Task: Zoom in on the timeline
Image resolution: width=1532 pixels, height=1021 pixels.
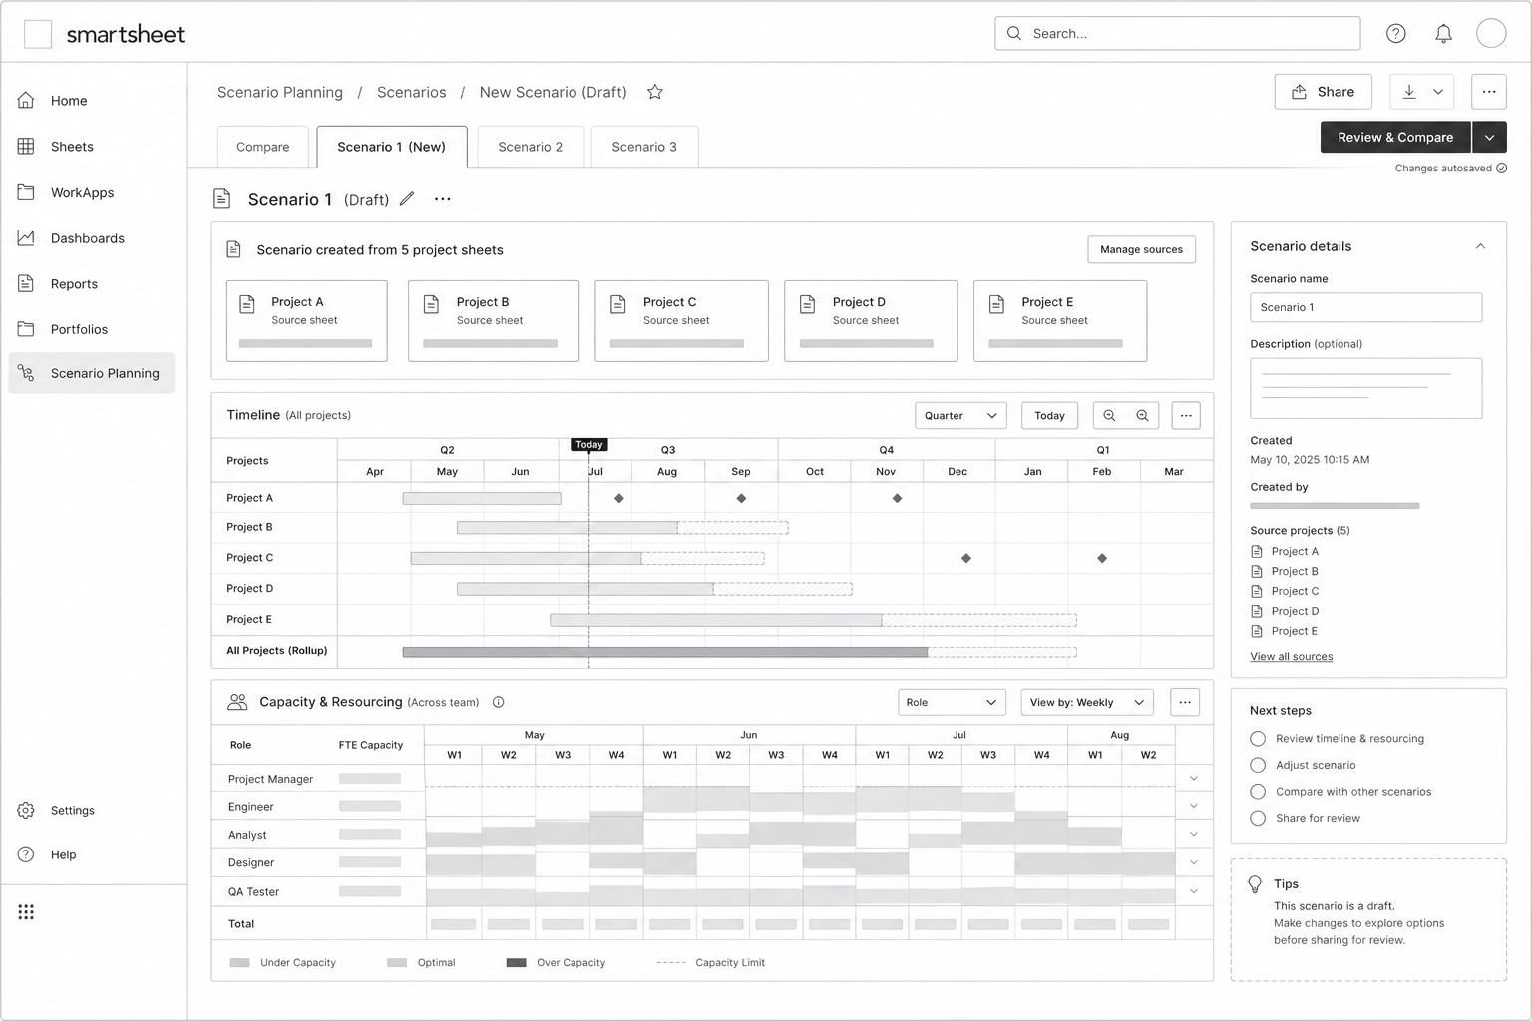Action: (1109, 416)
